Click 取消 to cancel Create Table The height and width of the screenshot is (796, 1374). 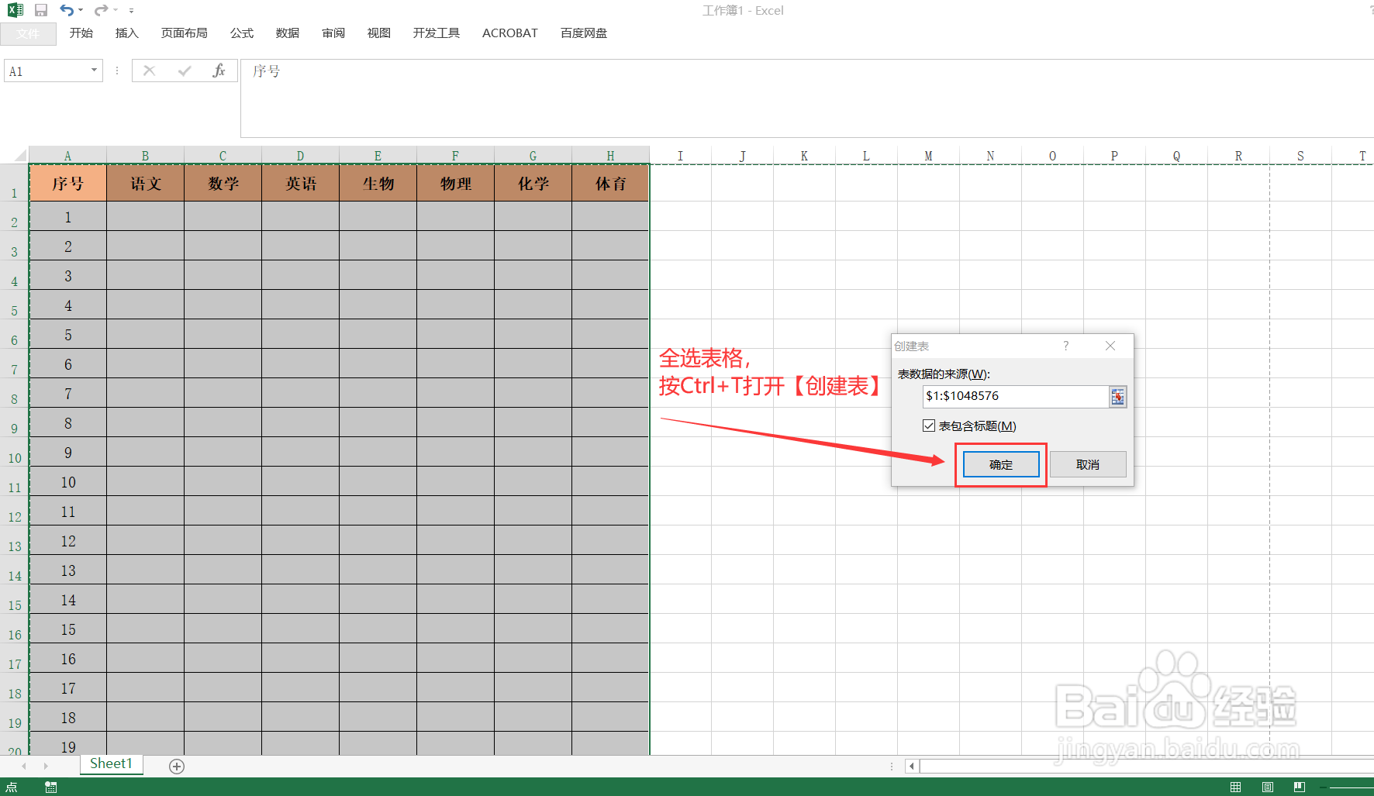tap(1088, 464)
